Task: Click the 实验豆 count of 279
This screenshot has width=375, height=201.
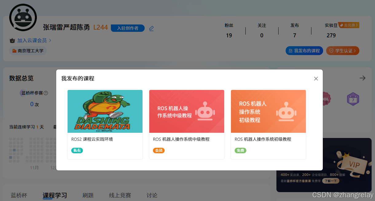Action: (x=331, y=35)
